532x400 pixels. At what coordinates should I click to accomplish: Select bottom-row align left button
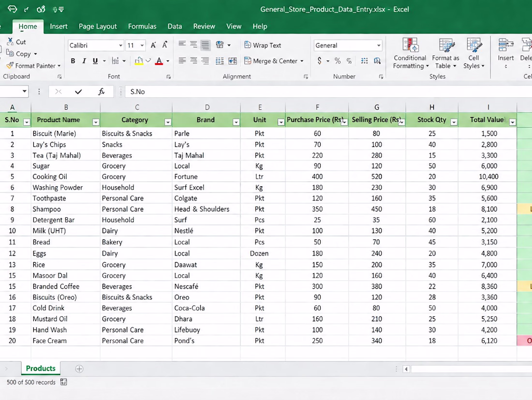[x=182, y=61]
